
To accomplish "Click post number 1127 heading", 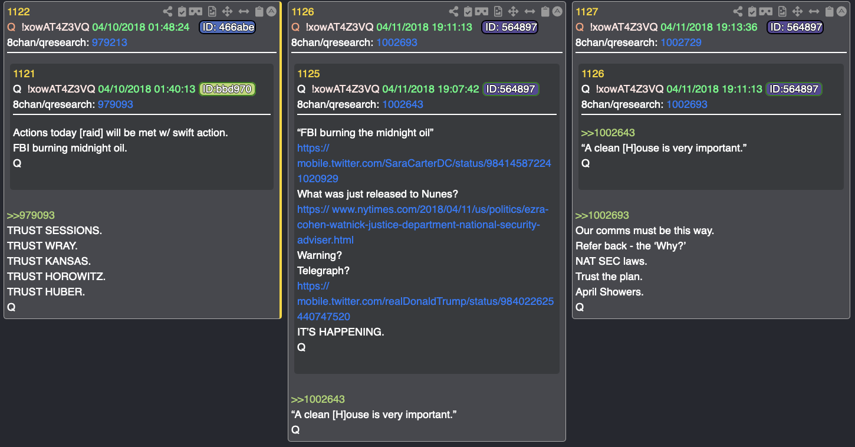I will 587,12.
